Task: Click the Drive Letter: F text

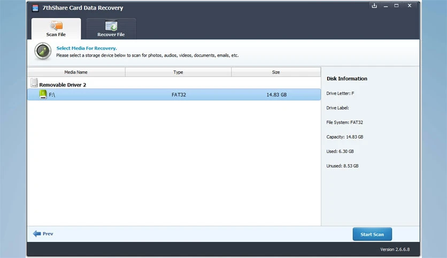Action: pyautogui.click(x=340, y=93)
